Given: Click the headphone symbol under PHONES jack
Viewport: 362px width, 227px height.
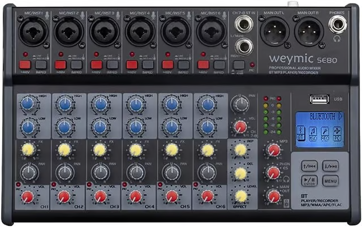Looking at the screenshot, I should [337, 39].
